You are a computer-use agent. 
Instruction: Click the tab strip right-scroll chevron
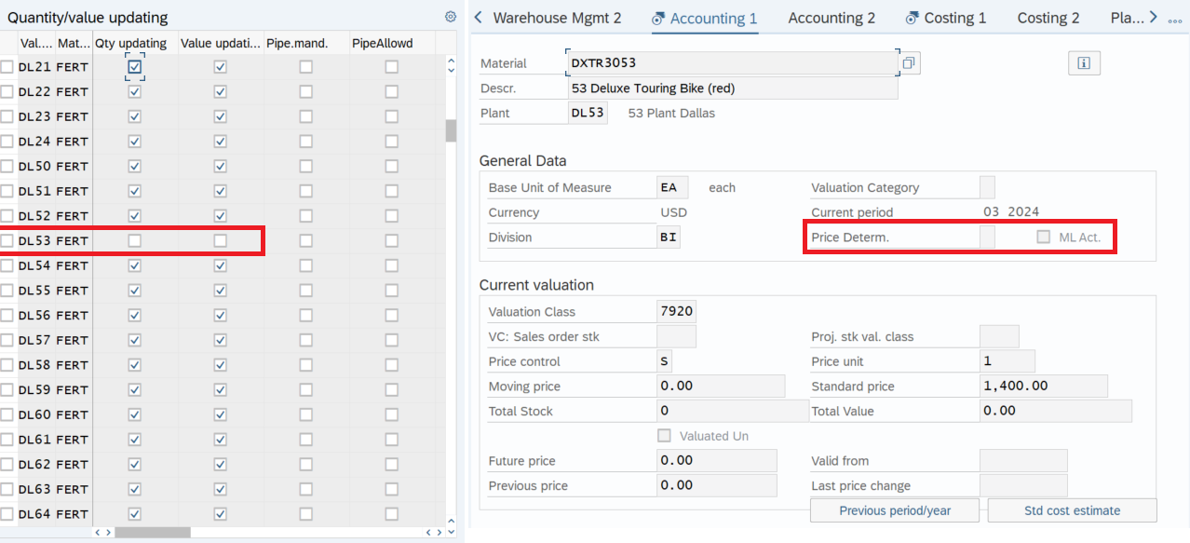click(1153, 17)
